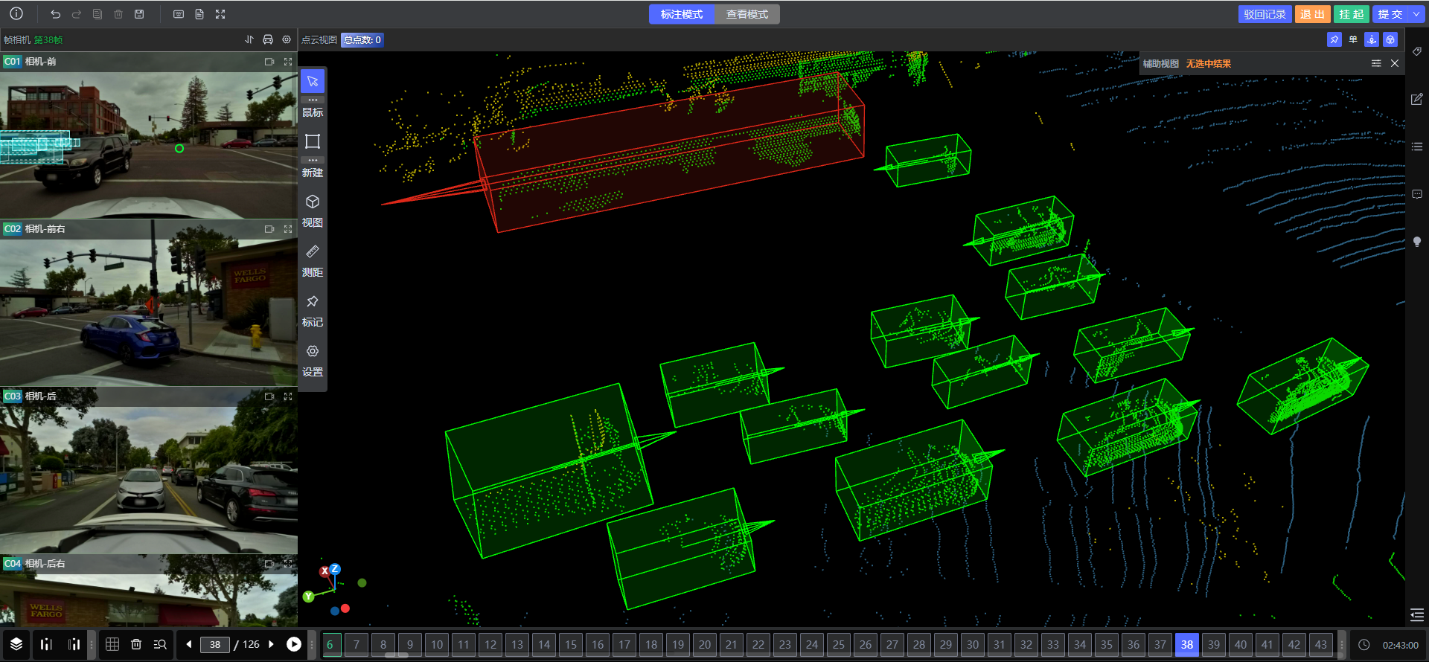Click the 驳回记录 rejection records button
Screen dimensions: 1429x662
coord(1265,14)
